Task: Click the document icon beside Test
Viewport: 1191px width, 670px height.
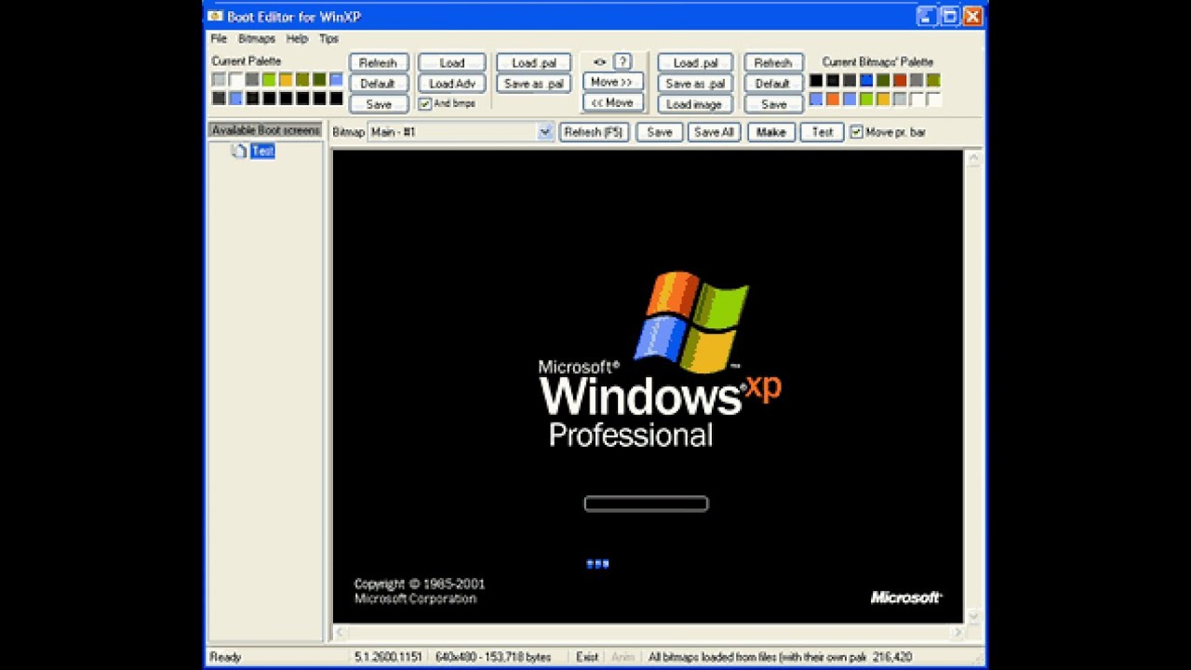Action: (x=239, y=151)
